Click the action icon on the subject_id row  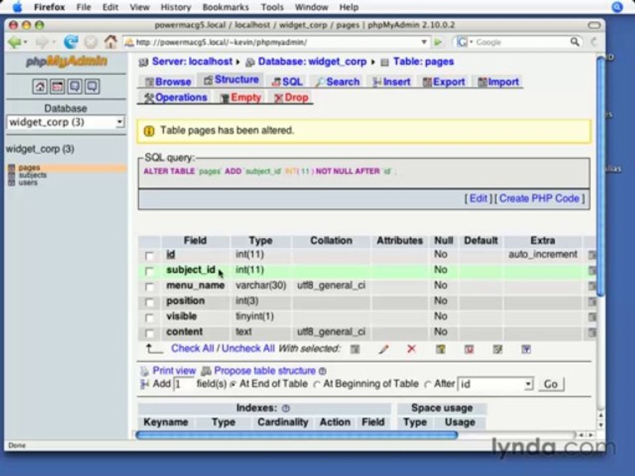pos(591,270)
